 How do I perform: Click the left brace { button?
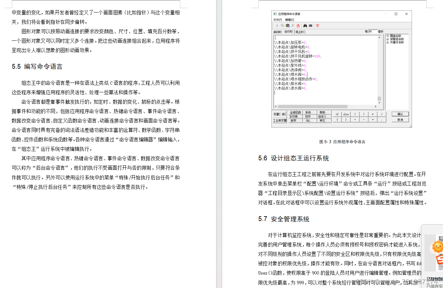coord(337,120)
